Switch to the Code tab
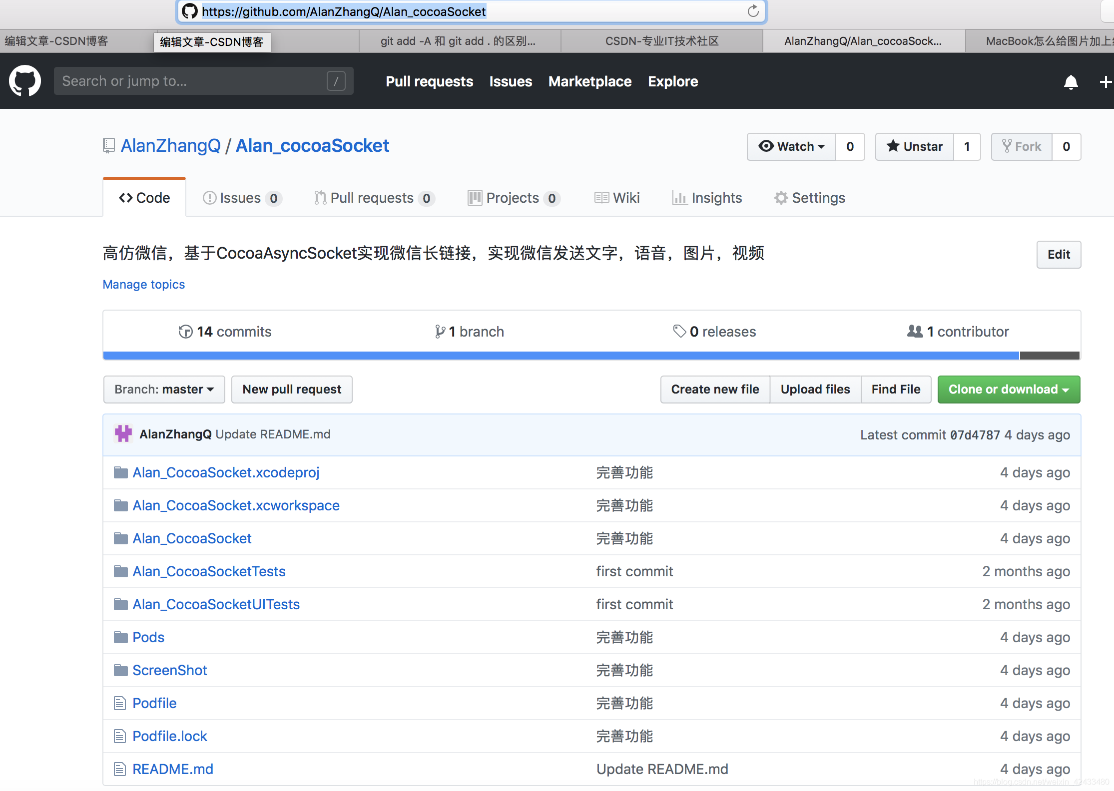 [144, 198]
